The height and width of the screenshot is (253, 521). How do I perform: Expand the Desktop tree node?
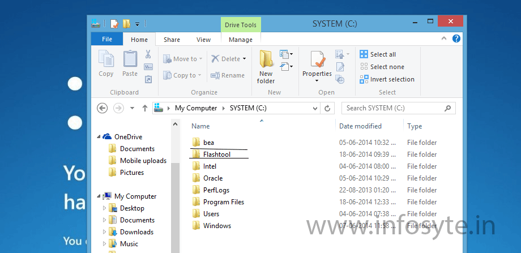click(104, 208)
